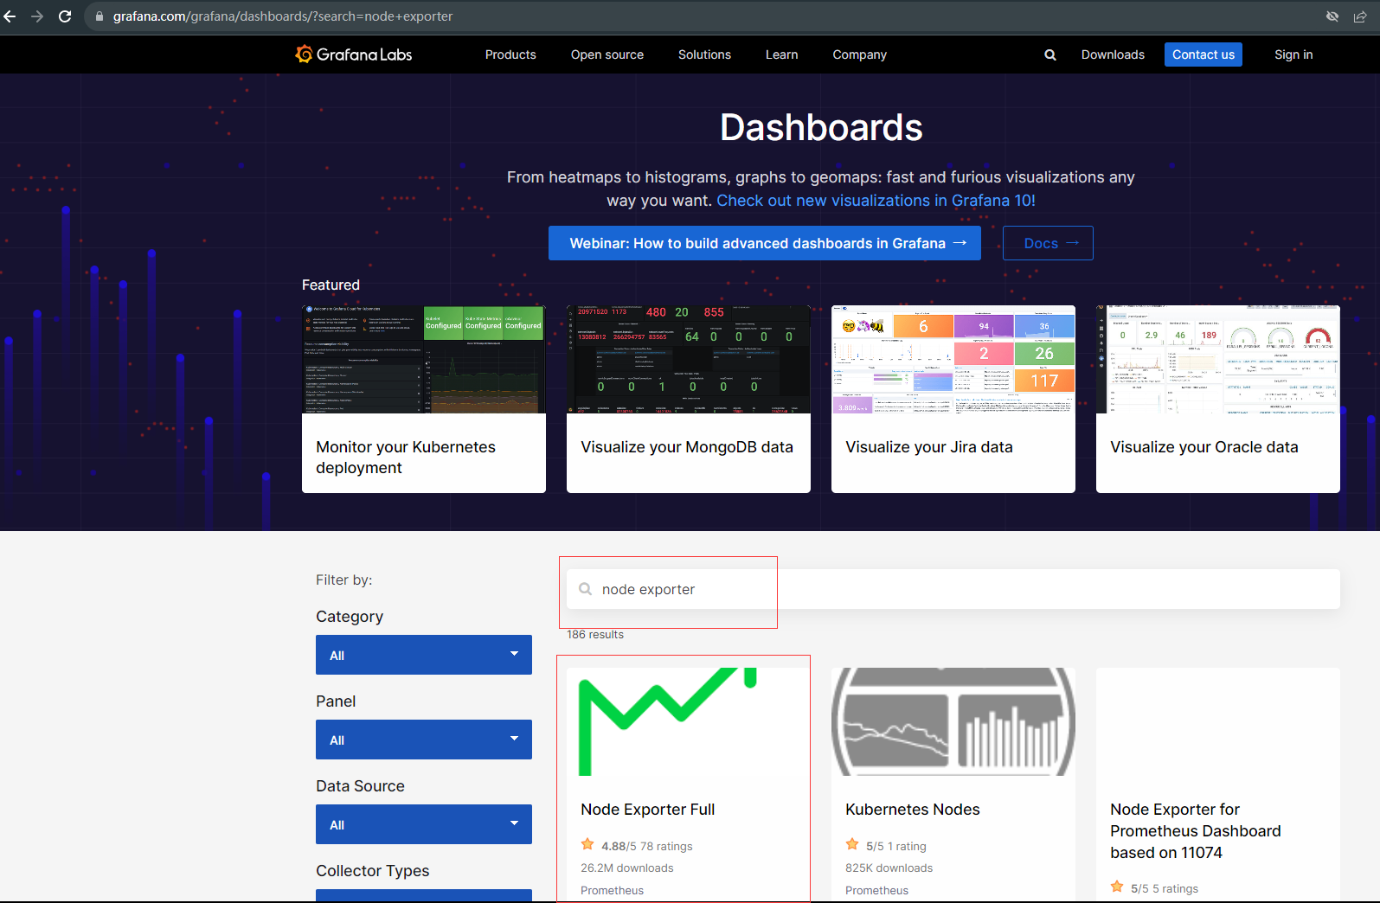Open Monitor your Kubernetes deployment featured card
Screen dimensions: 1380x903
424,399
